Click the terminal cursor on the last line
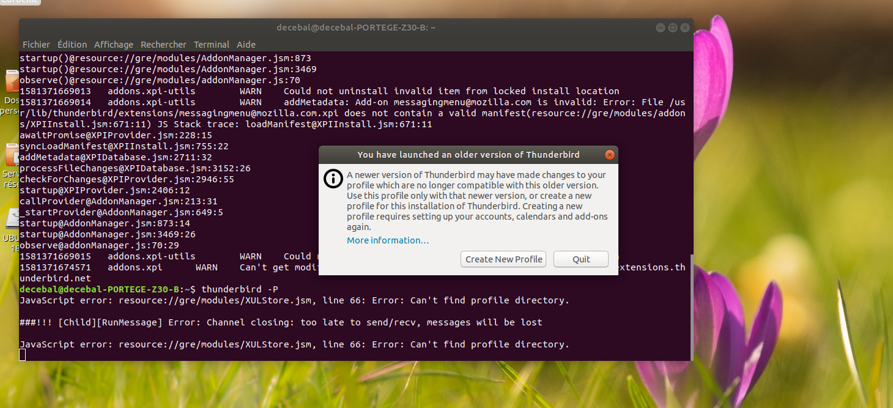The height and width of the screenshot is (408, 893). pos(23,355)
